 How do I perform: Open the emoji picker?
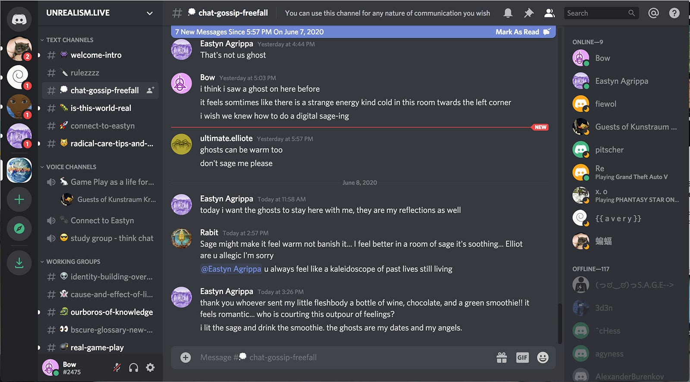(x=543, y=357)
